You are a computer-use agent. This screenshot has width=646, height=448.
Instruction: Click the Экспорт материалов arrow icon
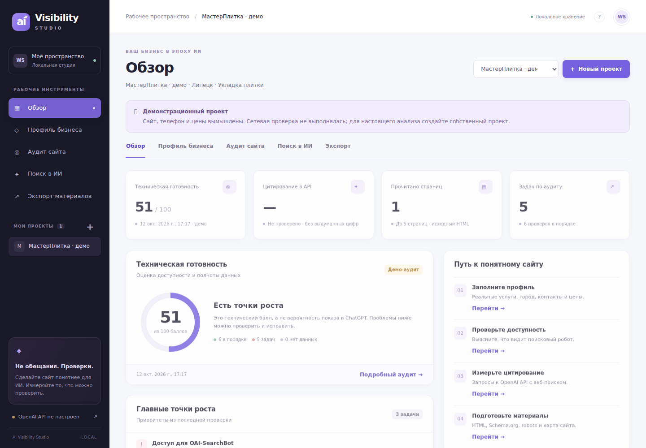[x=17, y=196]
